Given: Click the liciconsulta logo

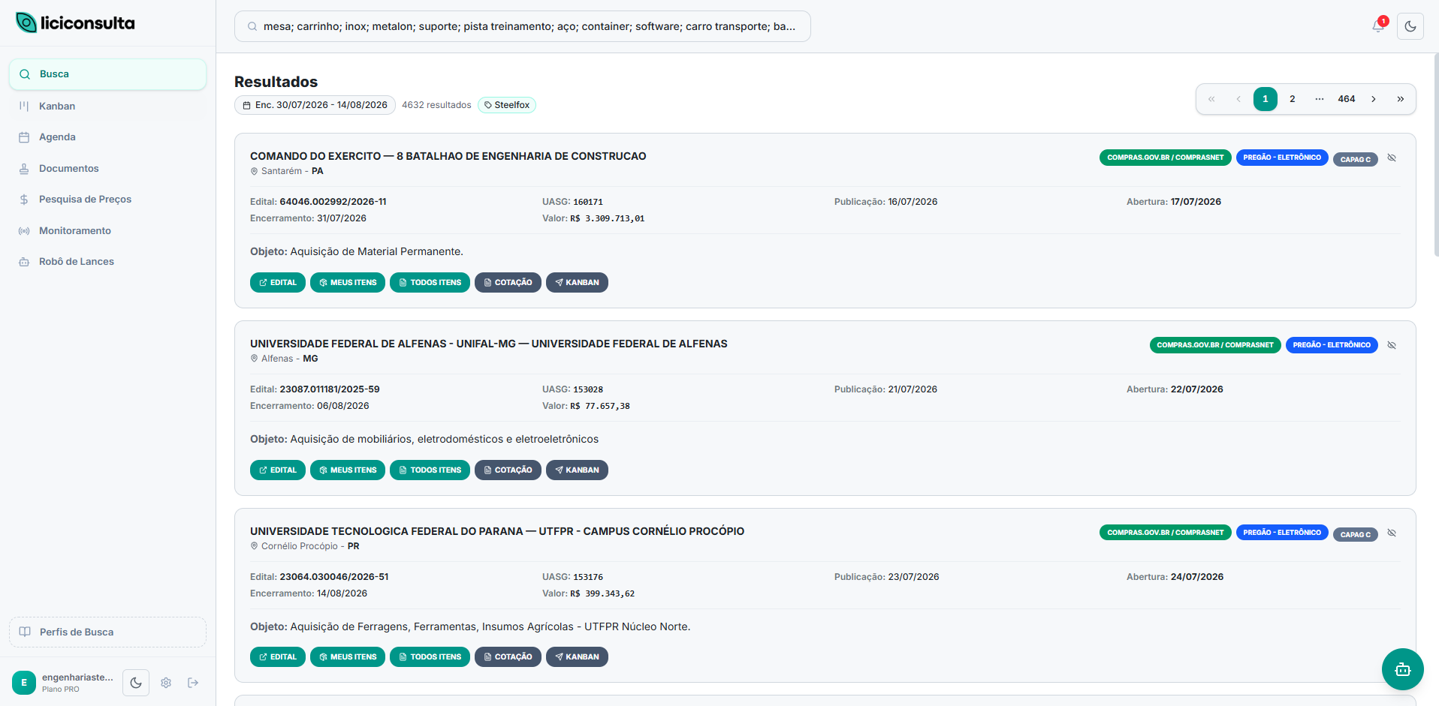Looking at the screenshot, I should click(75, 23).
